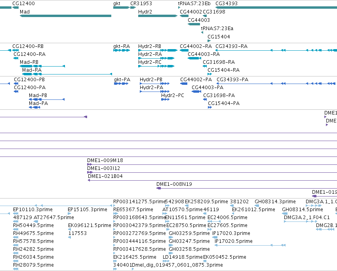Screen dimensions: 337x271
Task: Click the EP15105.3prime EST label
Action: [x=88, y=210]
